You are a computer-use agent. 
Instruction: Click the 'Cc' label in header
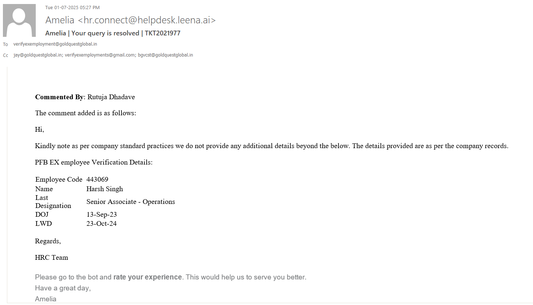[5, 55]
